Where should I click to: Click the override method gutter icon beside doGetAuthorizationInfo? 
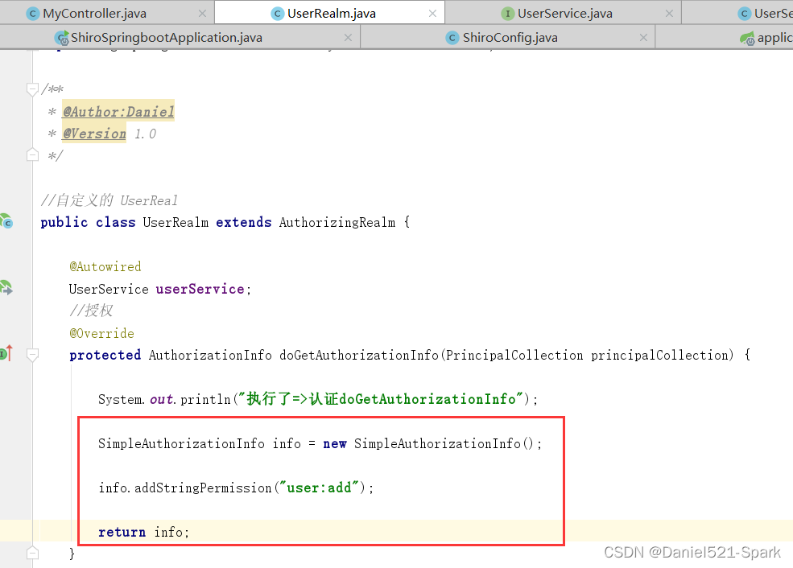point(6,353)
